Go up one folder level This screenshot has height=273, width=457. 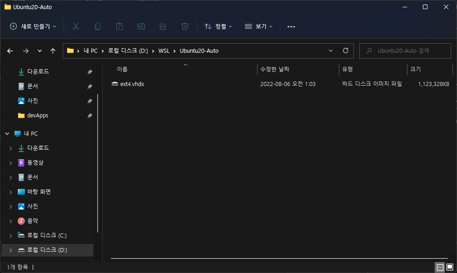pyautogui.click(x=53, y=51)
